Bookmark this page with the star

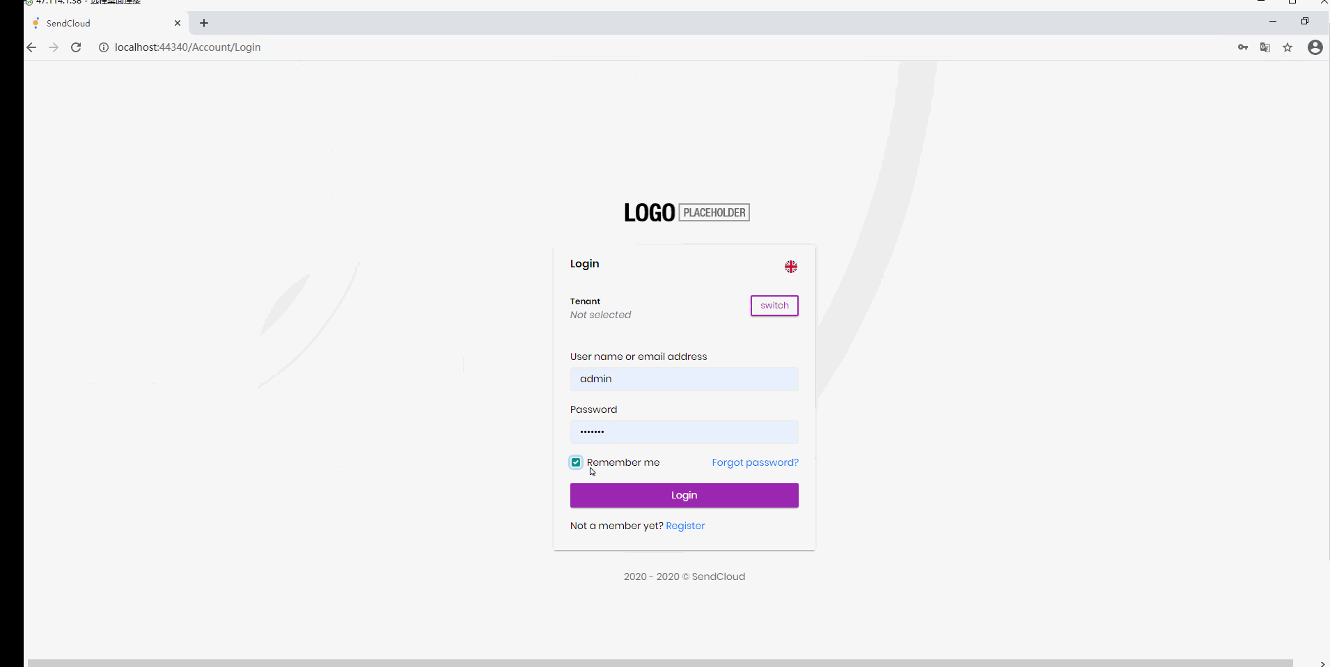click(x=1288, y=47)
